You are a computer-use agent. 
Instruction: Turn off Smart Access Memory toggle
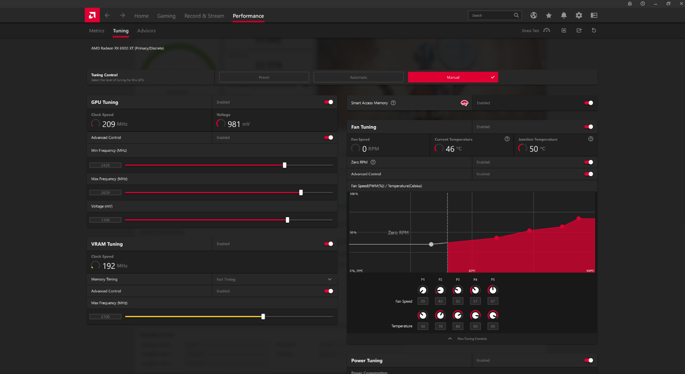[589, 103]
